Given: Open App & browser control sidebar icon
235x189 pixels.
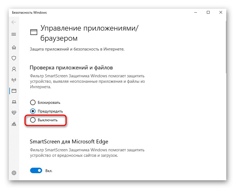Looking at the screenshot, I should click(14, 91).
